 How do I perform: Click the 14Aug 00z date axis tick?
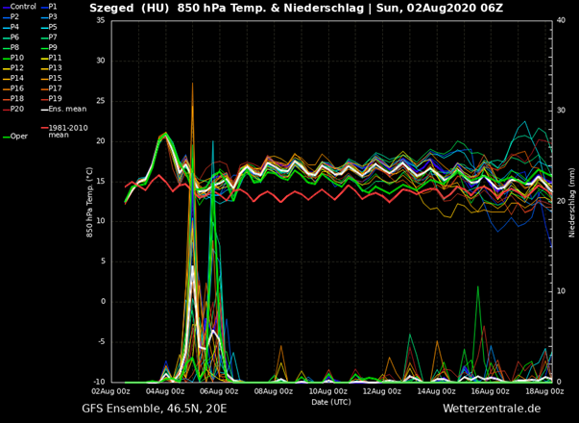(x=437, y=391)
